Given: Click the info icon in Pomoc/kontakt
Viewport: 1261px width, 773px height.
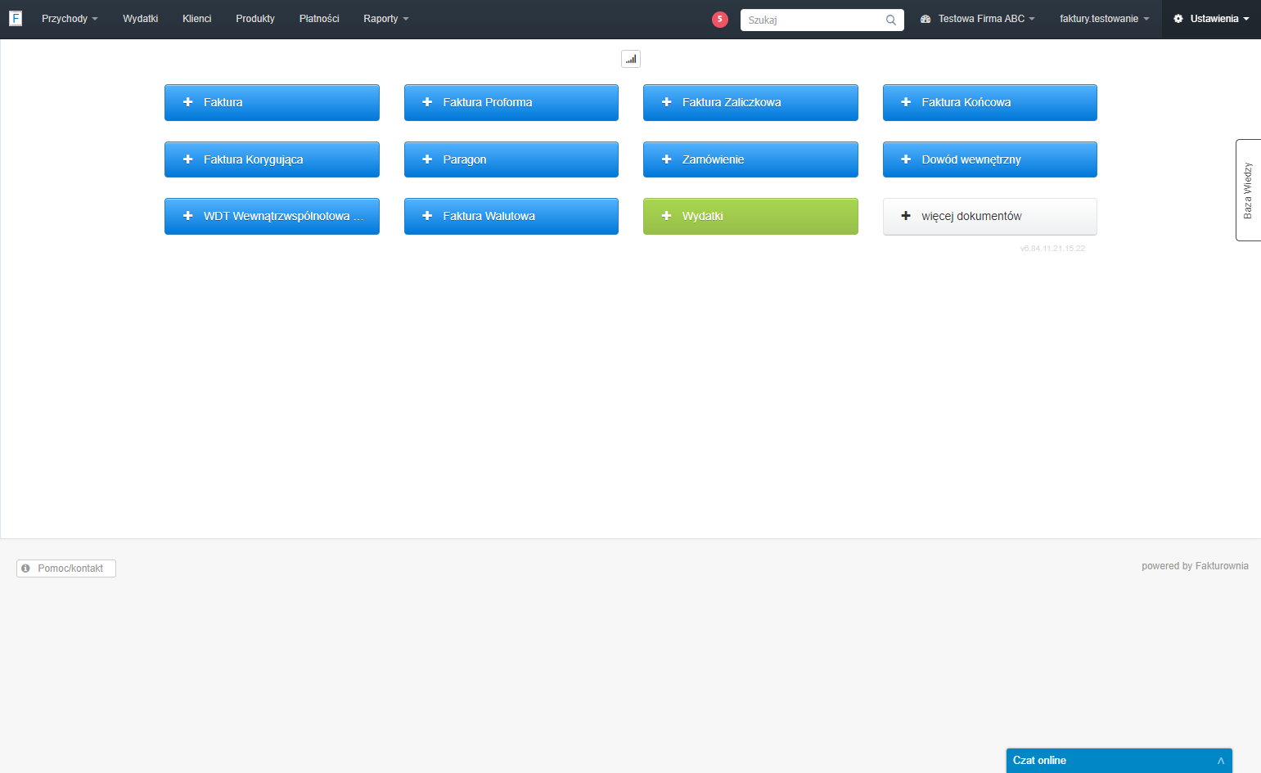Looking at the screenshot, I should click(26, 569).
